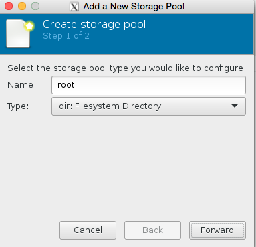Open the Type dropdown showing dir: Filesystem Directory
The width and height of the screenshot is (256, 247).
148,106
